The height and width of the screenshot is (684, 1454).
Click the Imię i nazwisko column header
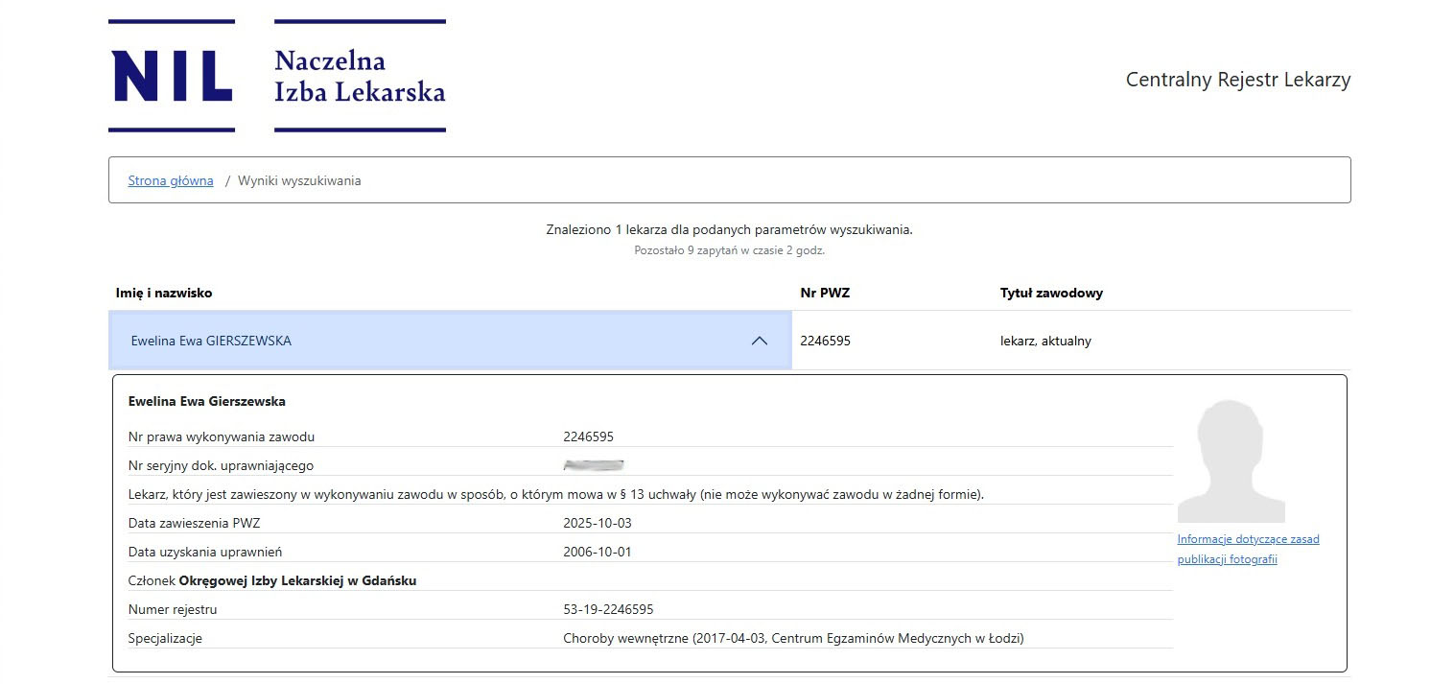point(164,293)
